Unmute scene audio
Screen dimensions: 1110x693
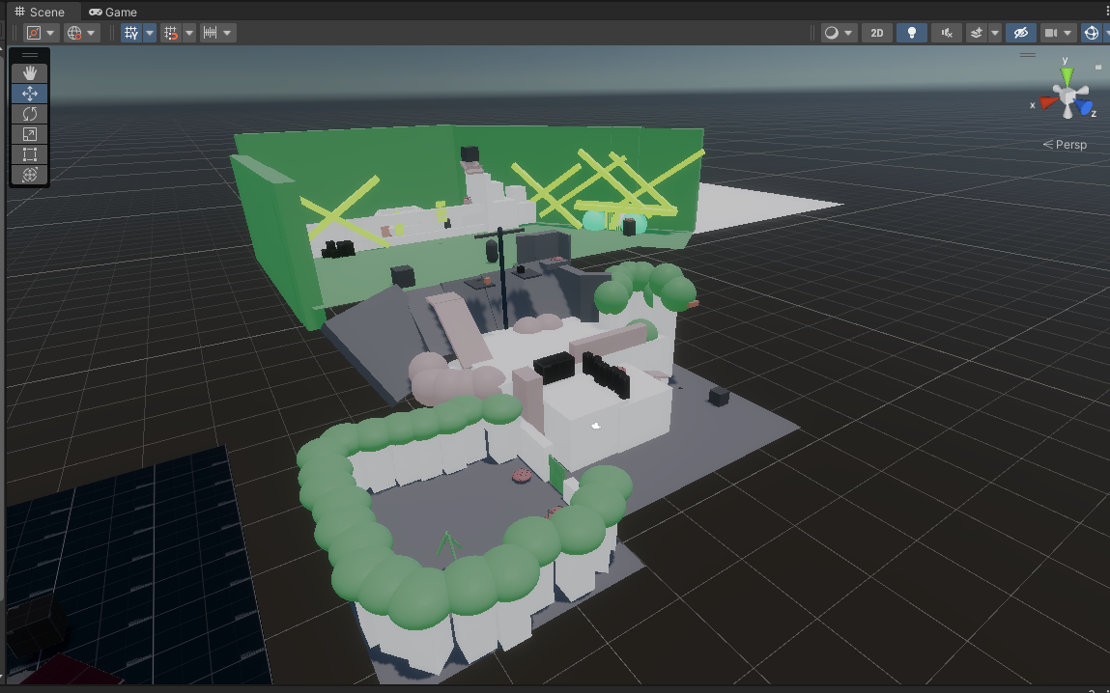945,32
